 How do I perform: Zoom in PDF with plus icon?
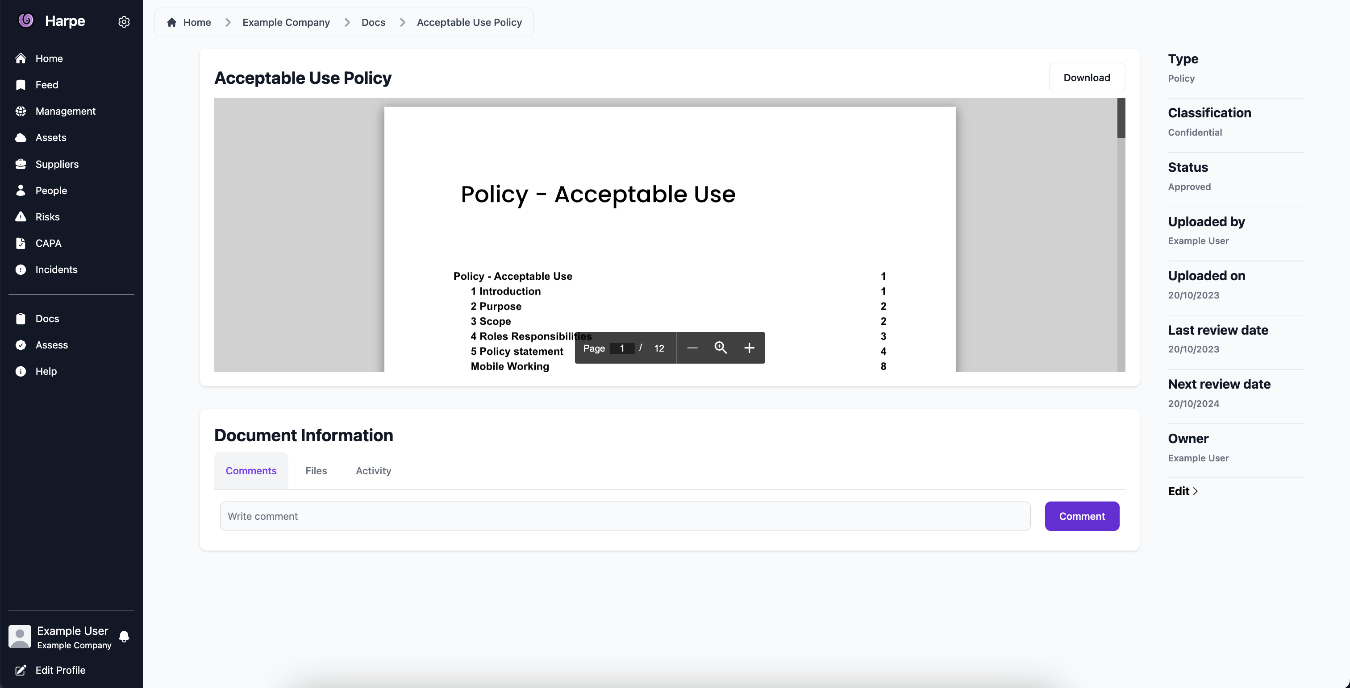749,348
